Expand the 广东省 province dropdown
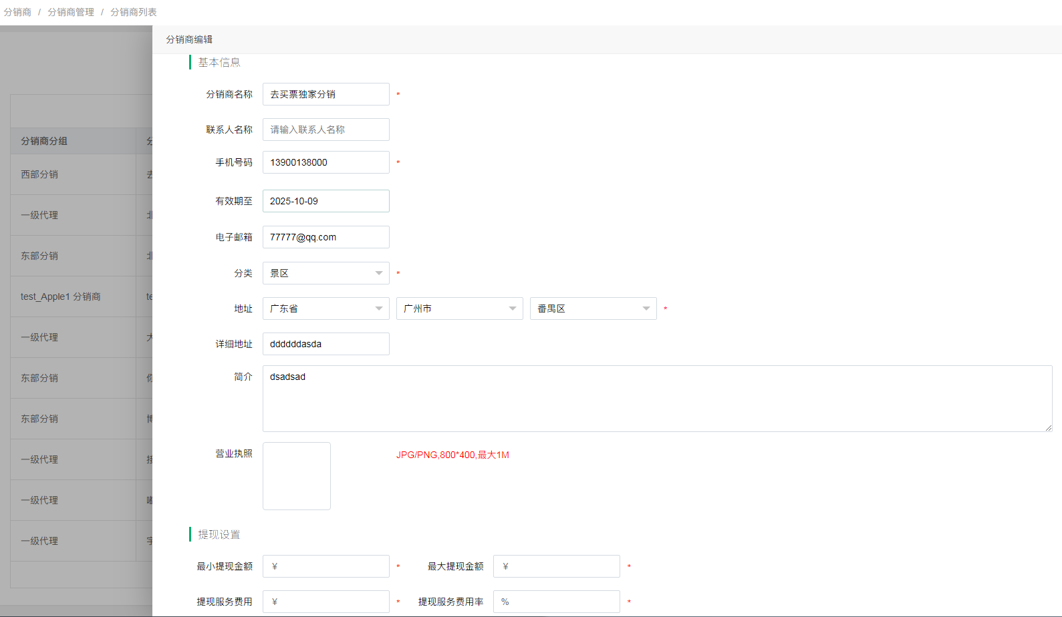Viewport: 1062px width, 617px height. (325, 308)
